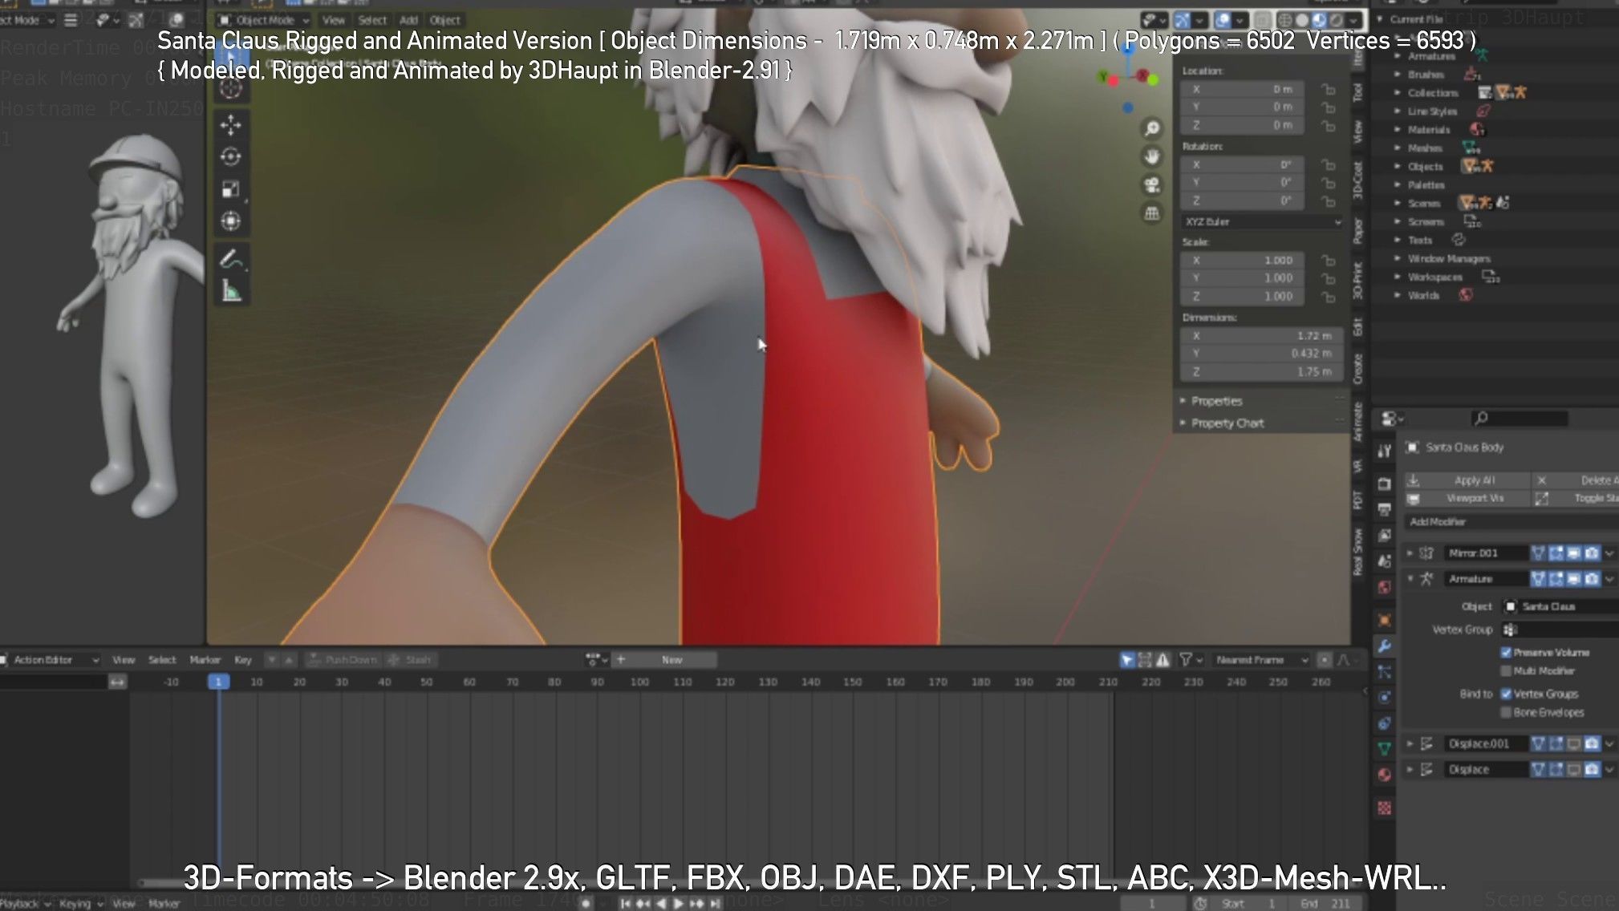This screenshot has width=1619, height=911.
Task: Select the Measure ruler tool
Action: (x=231, y=291)
